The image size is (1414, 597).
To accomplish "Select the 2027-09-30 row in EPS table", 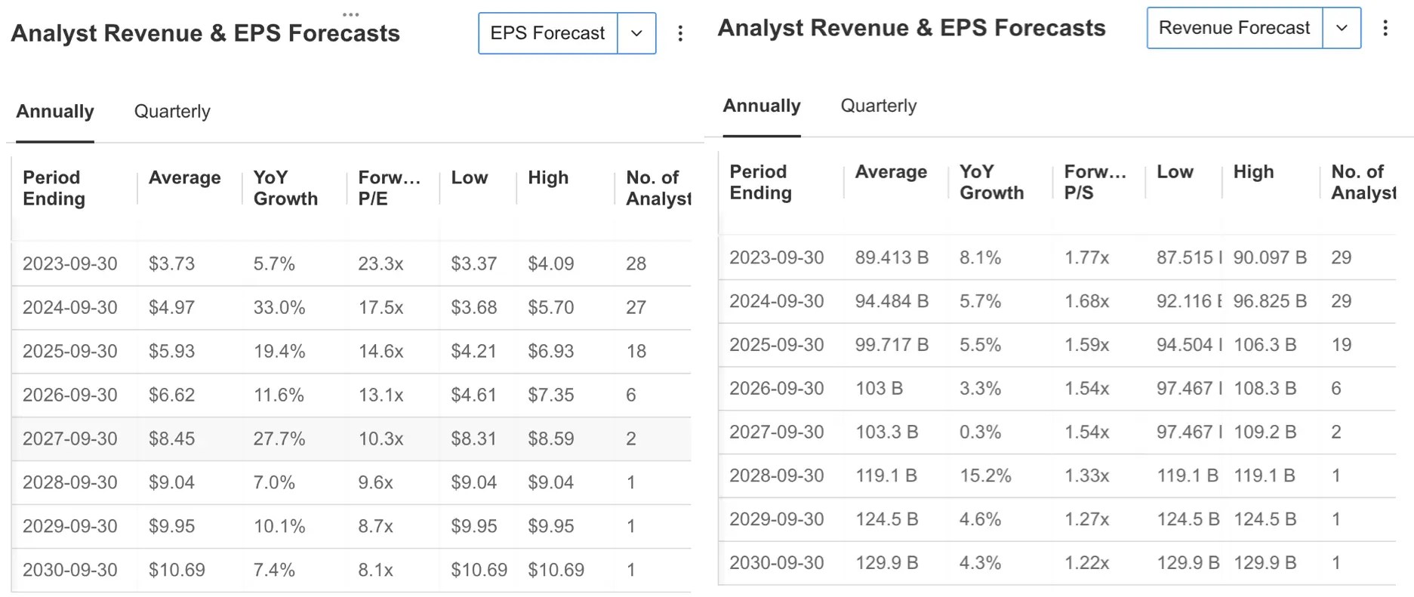I will coord(351,439).
